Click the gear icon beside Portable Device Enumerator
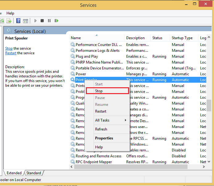Image resolution: width=214 pixels, height=186 pixels. point(73,68)
